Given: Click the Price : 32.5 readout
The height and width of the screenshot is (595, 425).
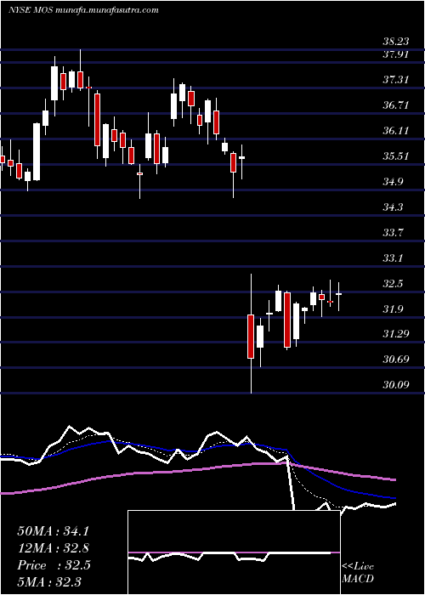Looking at the screenshot, I should [54, 565].
